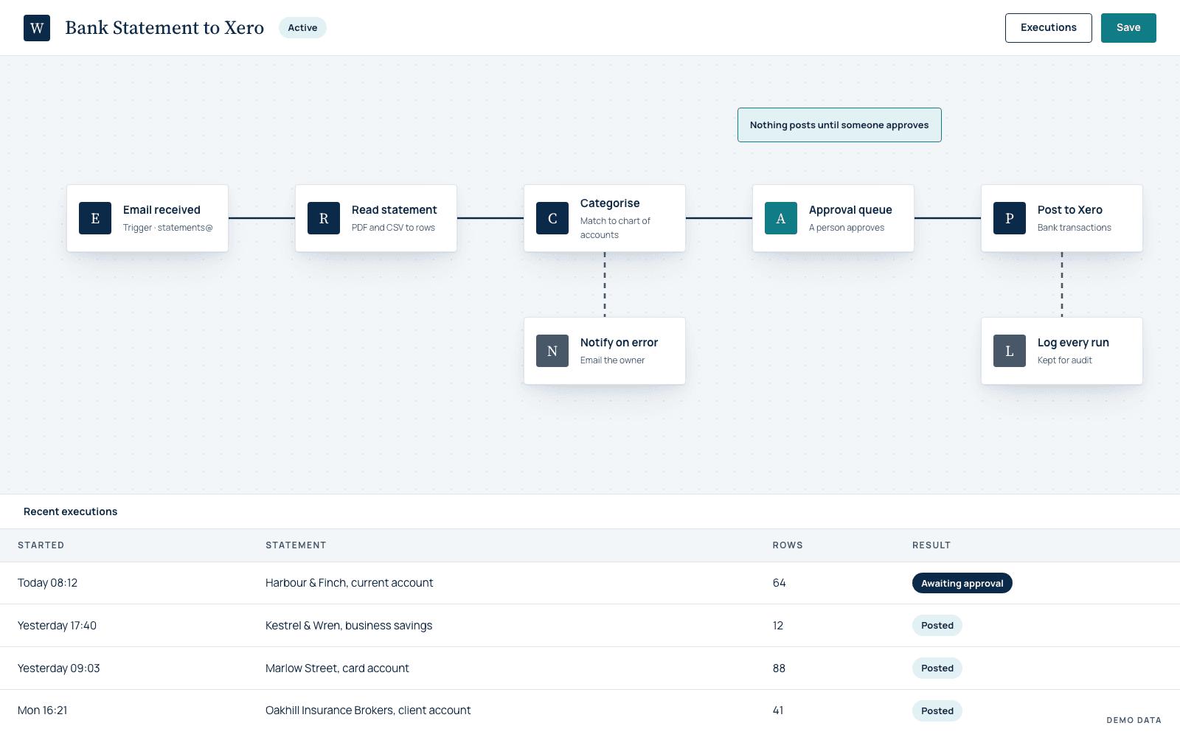The width and height of the screenshot is (1180, 737).
Task: Click the Result column header
Action: coord(931,545)
